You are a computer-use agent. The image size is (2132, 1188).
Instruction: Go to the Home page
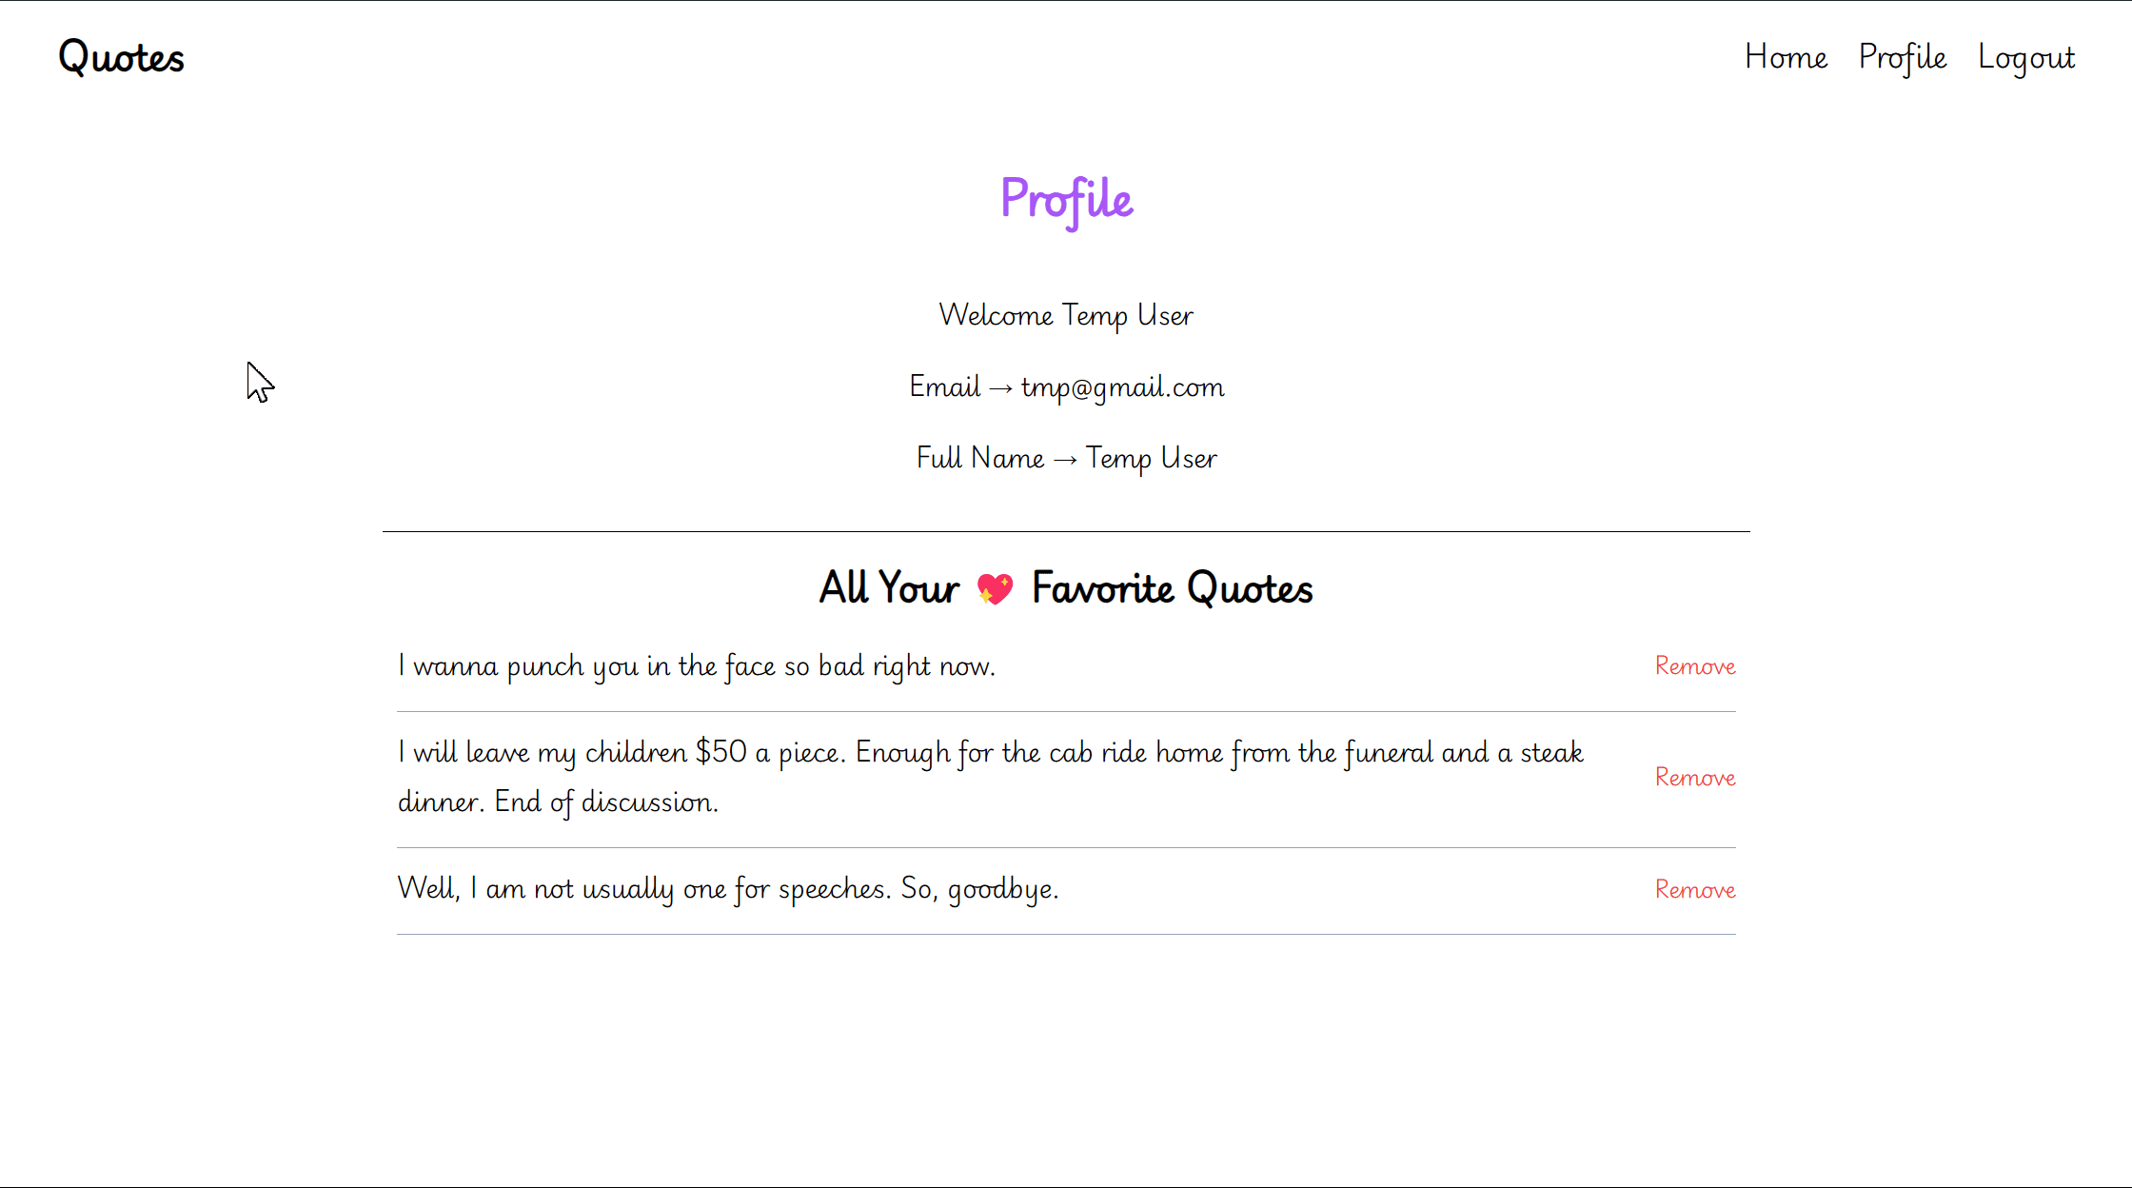click(1786, 57)
